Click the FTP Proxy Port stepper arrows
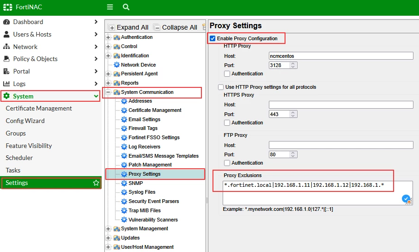Image resolution: width=419 pixels, height=252 pixels. point(293,154)
